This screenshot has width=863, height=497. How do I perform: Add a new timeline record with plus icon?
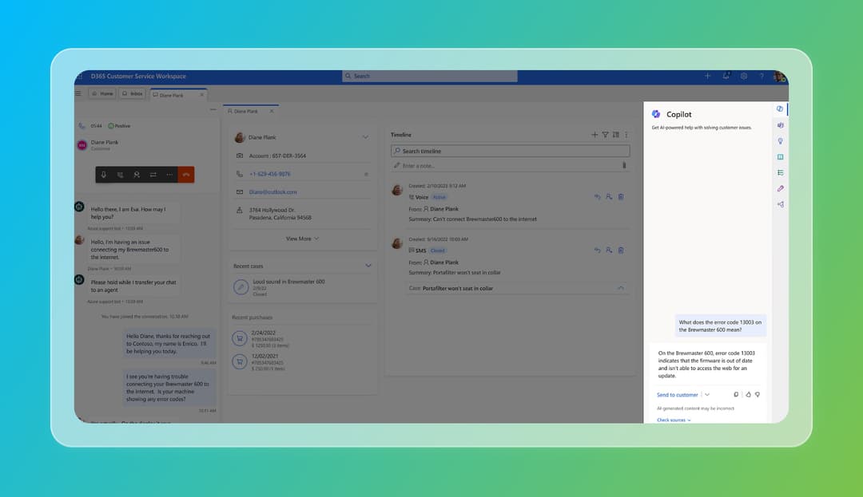point(595,135)
